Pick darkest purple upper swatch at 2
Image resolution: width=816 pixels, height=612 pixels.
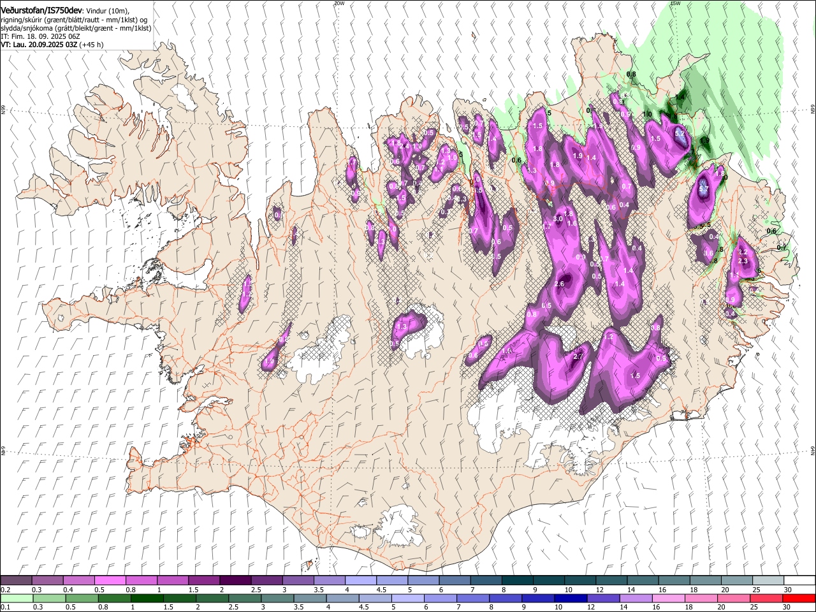pyautogui.click(x=235, y=581)
